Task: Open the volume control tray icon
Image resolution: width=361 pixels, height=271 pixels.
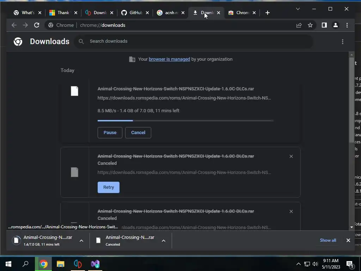Action: [x=315, y=264]
